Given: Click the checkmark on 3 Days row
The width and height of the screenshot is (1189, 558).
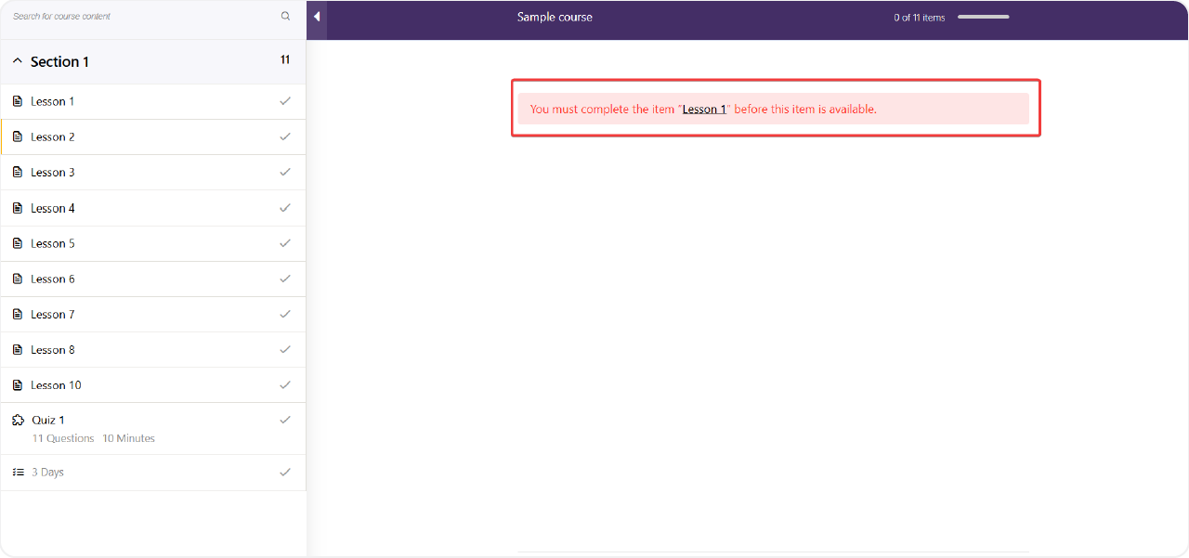Looking at the screenshot, I should point(285,472).
